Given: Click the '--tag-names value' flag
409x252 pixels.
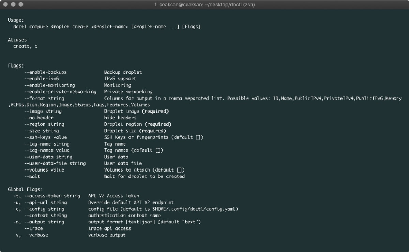Looking at the screenshot, I should click(x=47, y=150).
